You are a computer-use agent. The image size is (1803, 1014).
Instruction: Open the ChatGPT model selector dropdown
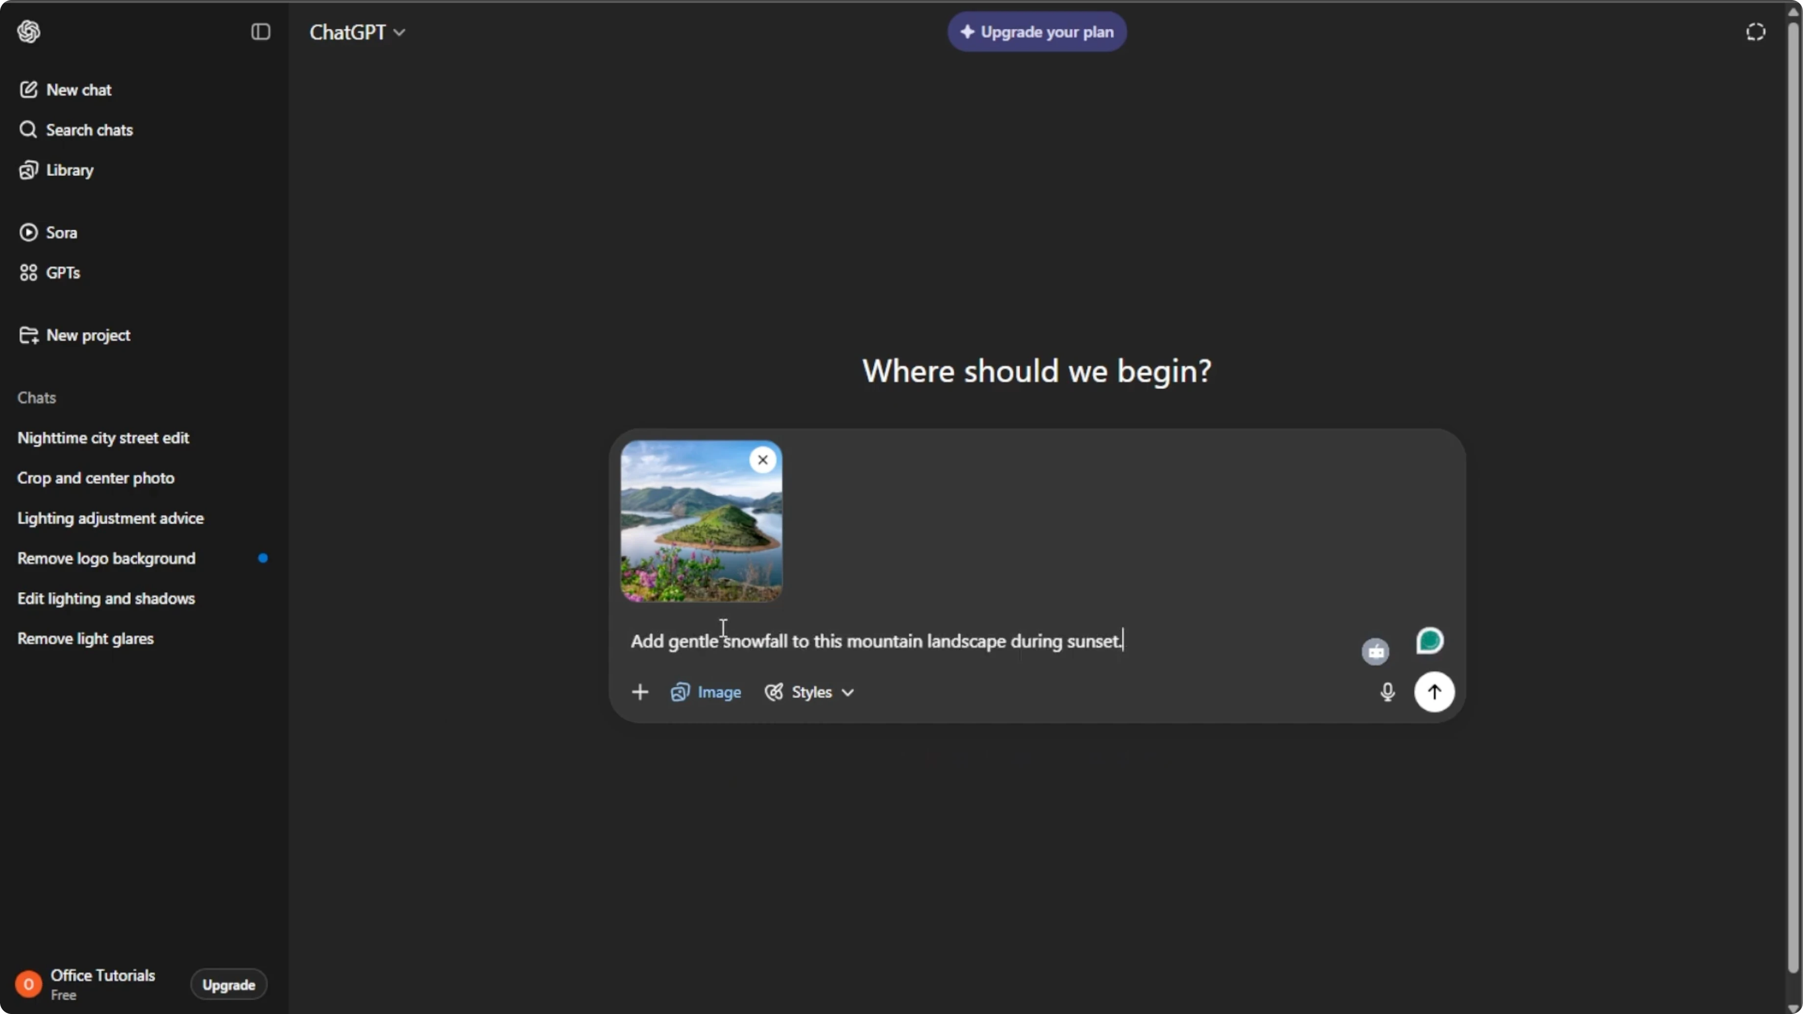click(357, 32)
